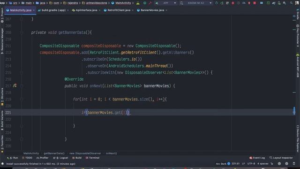Open the Logcat tool window button
The image size is (300, 169).
[x=60, y=158]
